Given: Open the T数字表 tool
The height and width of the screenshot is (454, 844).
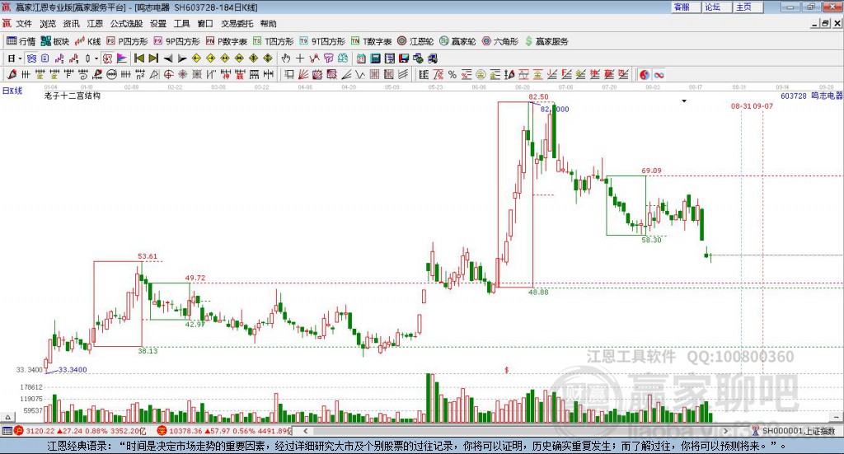Looking at the screenshot, I should (372, 41).
